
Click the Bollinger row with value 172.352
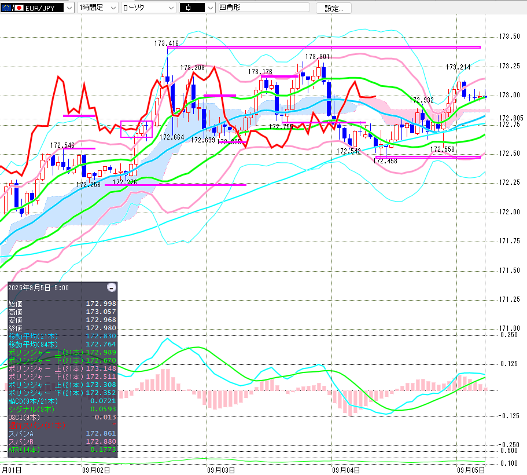(x=62, y=393)
